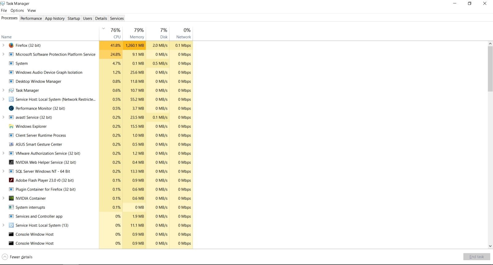Open the View menu
This screenshot has width=493, height=265.
click(x=32, y=10)
